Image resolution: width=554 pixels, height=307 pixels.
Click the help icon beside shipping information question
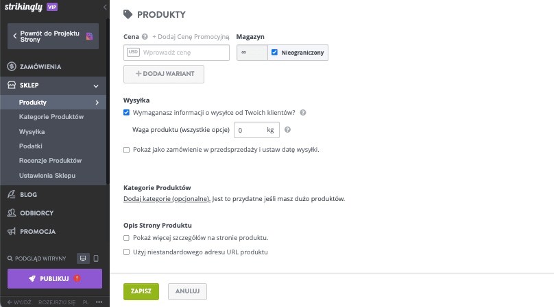point(303,112)
